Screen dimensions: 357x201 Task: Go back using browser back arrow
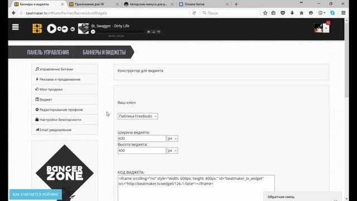click(13, 13)
